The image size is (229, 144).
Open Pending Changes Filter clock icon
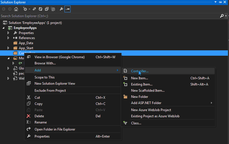click(x=25, y=9)
